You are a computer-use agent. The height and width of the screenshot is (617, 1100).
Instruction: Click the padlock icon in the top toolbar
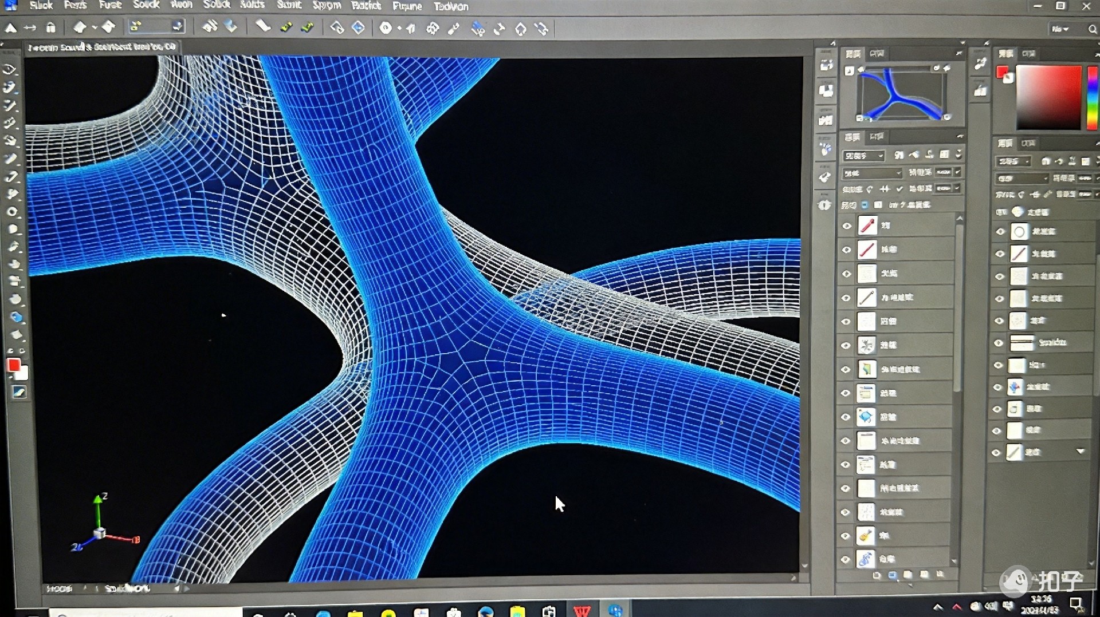point(51,27)
